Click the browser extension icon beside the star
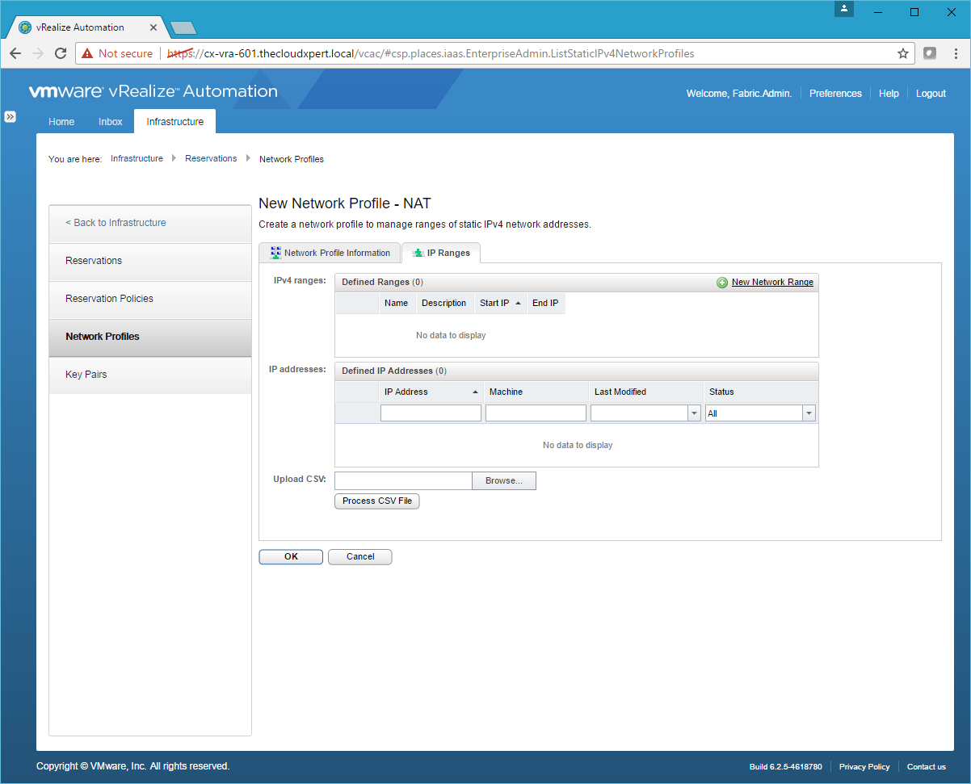971x784 pixels. point(930,53)
